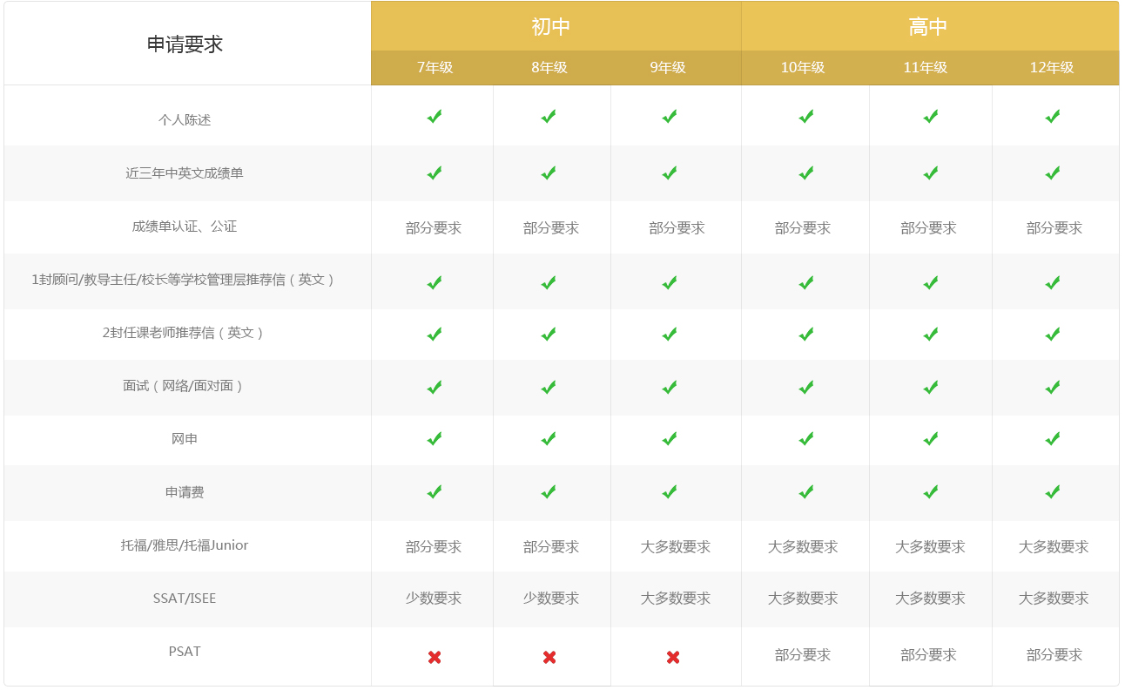
Task: Click the 托福/雅思/托福Junior row label
Action: [x=185, y=545]
